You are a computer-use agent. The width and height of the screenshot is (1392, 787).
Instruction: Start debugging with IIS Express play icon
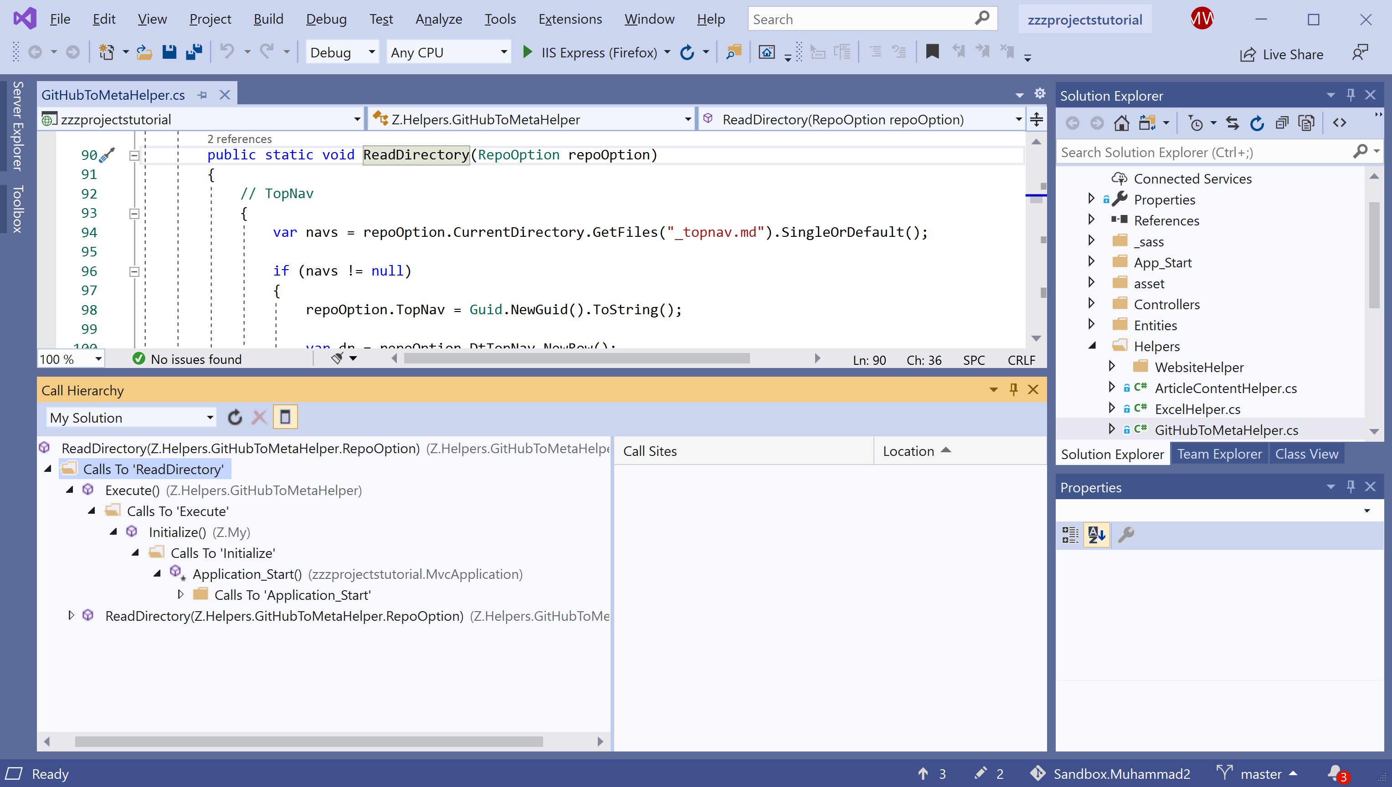(x=527, y=52)
